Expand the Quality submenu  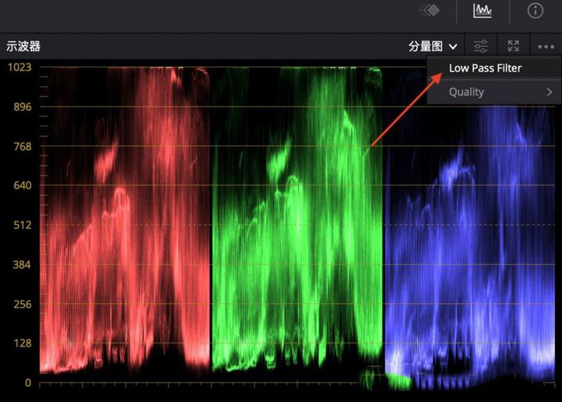[493, 92]
